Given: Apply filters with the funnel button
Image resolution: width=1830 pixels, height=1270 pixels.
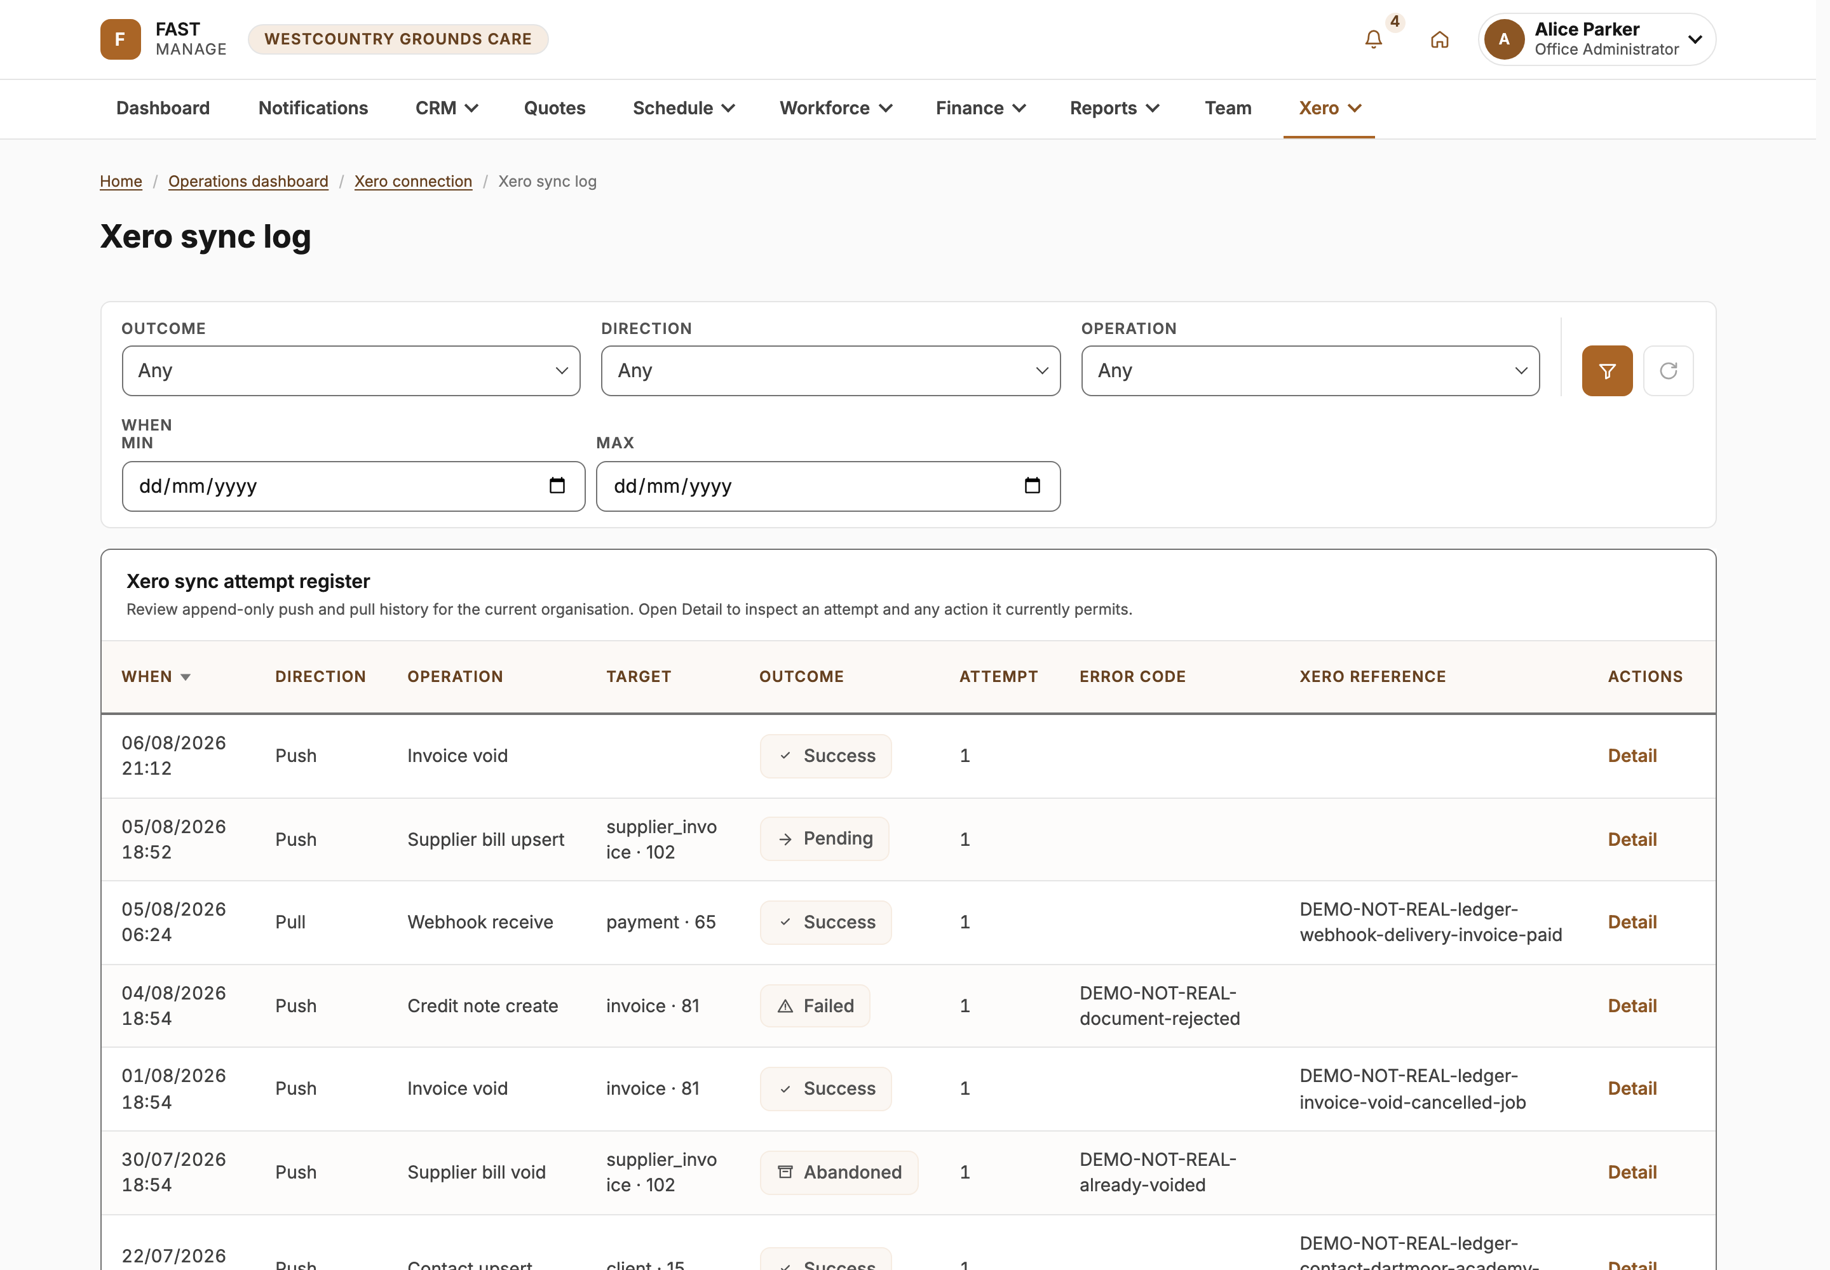Looking at the screenshot, I should [x=1607, y=371].
